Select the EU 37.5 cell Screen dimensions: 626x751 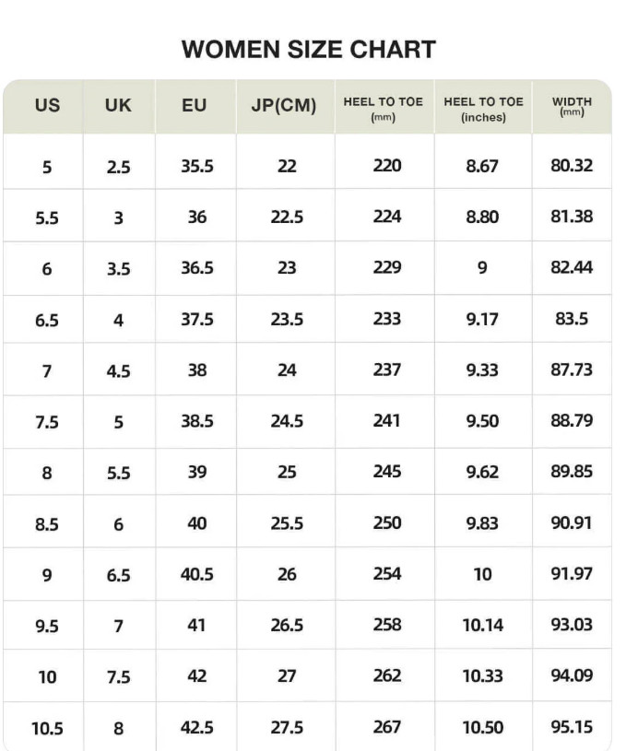[197, 319]
